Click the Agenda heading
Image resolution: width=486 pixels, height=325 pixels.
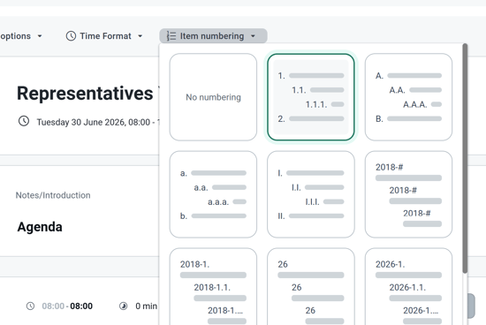tap(40, 227)
